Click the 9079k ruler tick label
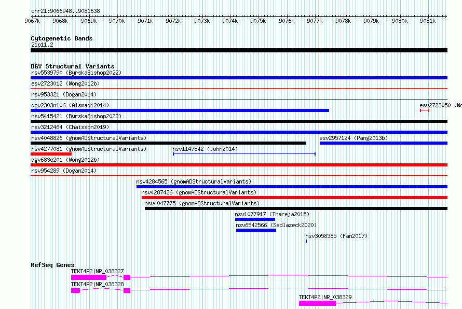This screenshot has width=462, height=309. [371, 21]
